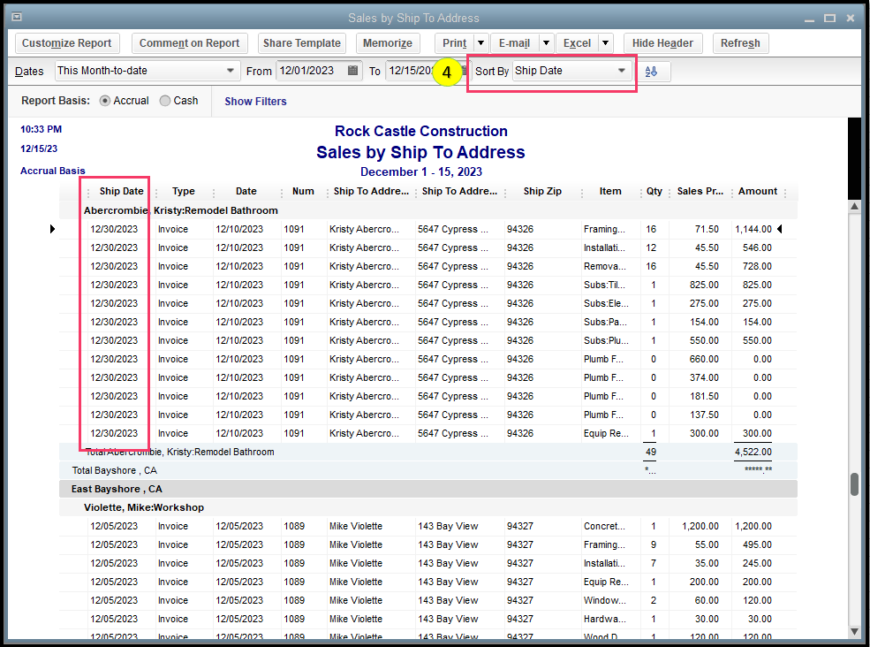
Task: Click the Customize Report button
Action: pos(67,43)
